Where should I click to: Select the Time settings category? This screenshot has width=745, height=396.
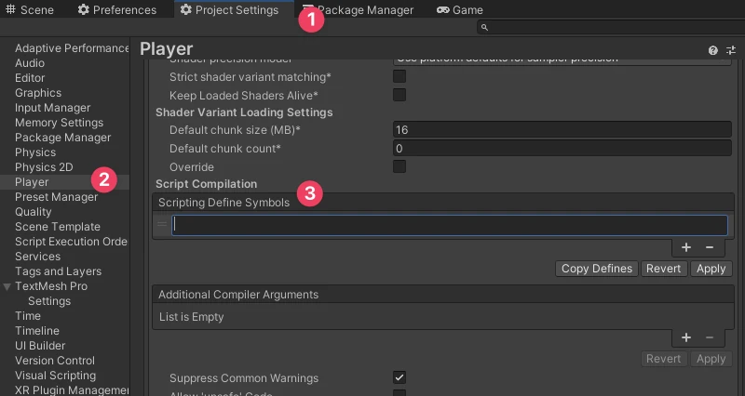click(x=28, y=316)
